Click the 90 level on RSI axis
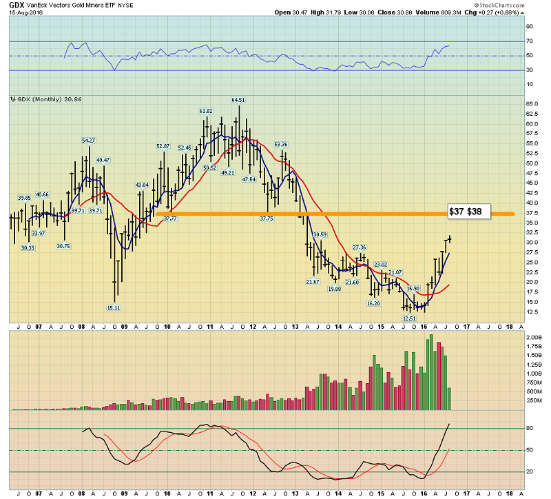551x499 pixels. point(530,27)
